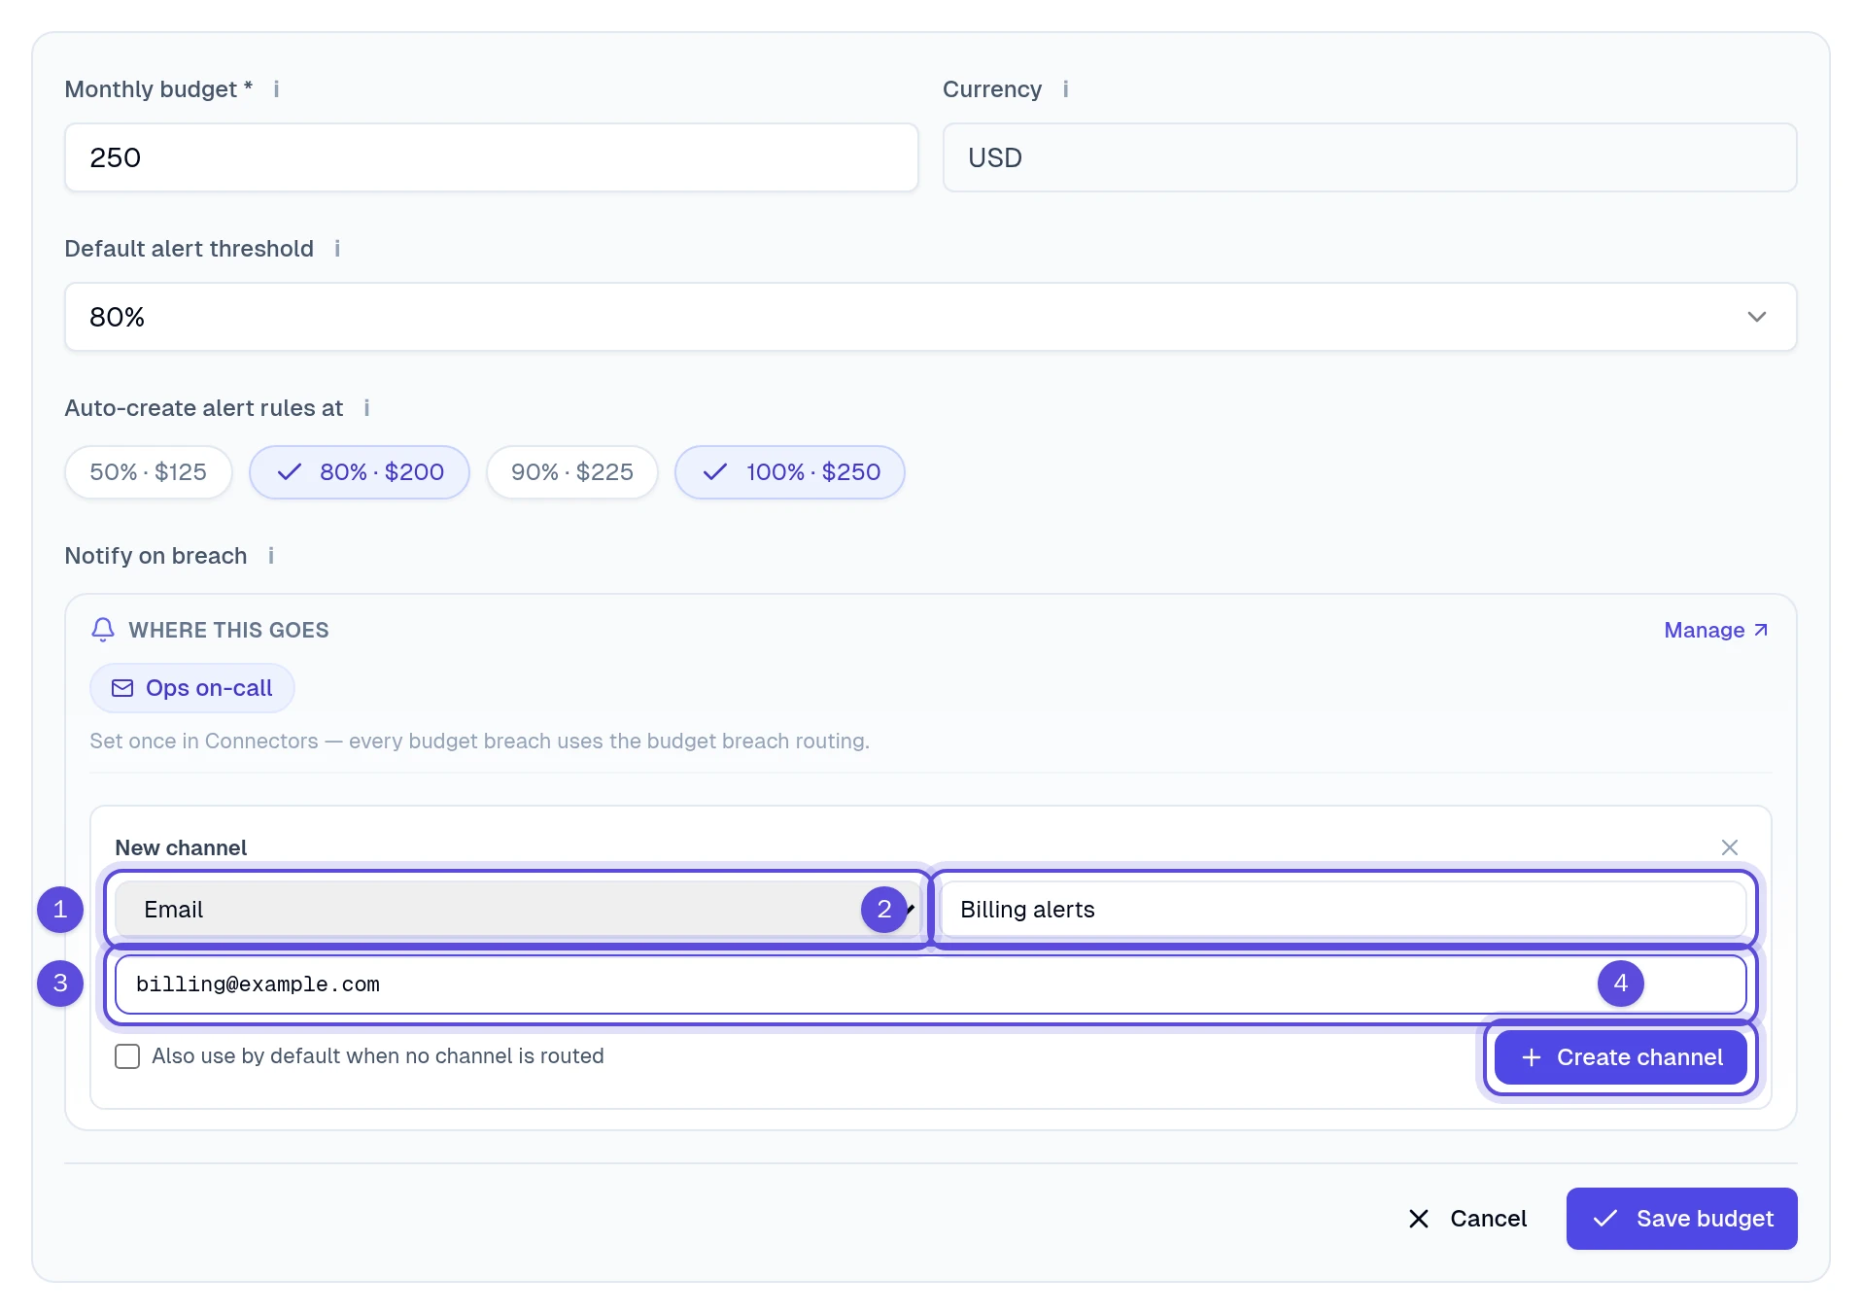The height and width of the screenshot is (1312, 1862).
Task: Click the Notify on breach info icon
Action: 271,556
